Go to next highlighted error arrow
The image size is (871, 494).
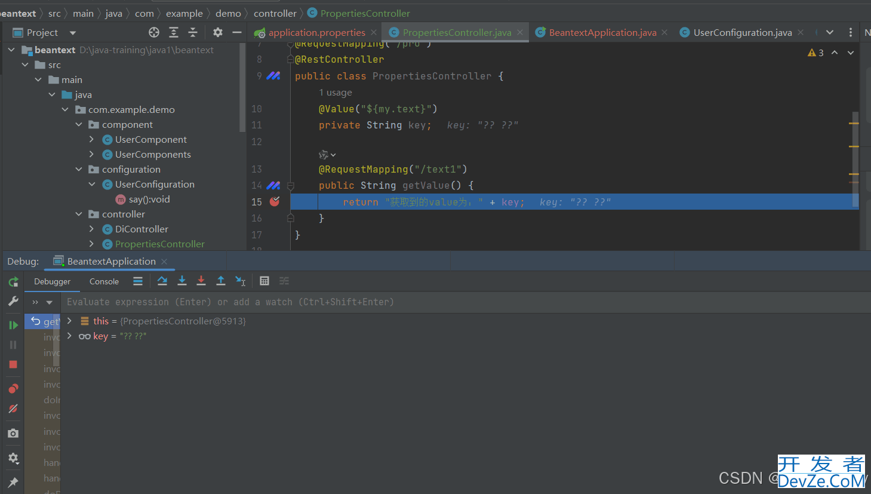coord(851,53)
